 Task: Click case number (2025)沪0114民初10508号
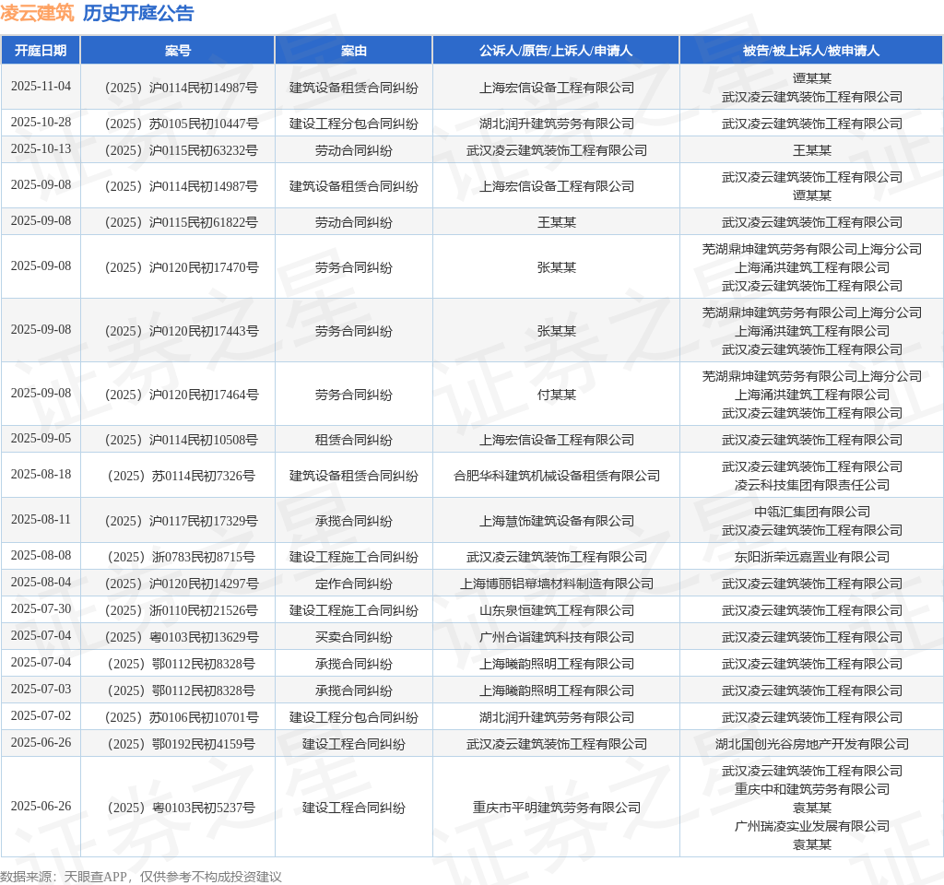click(x=182, y=440)
